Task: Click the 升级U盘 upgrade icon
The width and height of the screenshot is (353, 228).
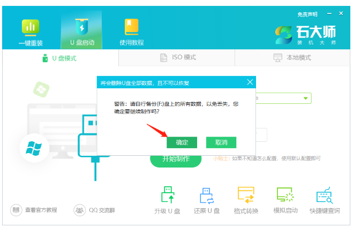Action: click(168, 200)
